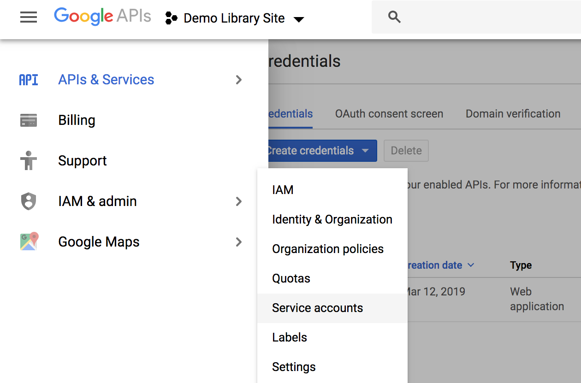
Task: Click the Create credentials button
Action: [323, 151]
